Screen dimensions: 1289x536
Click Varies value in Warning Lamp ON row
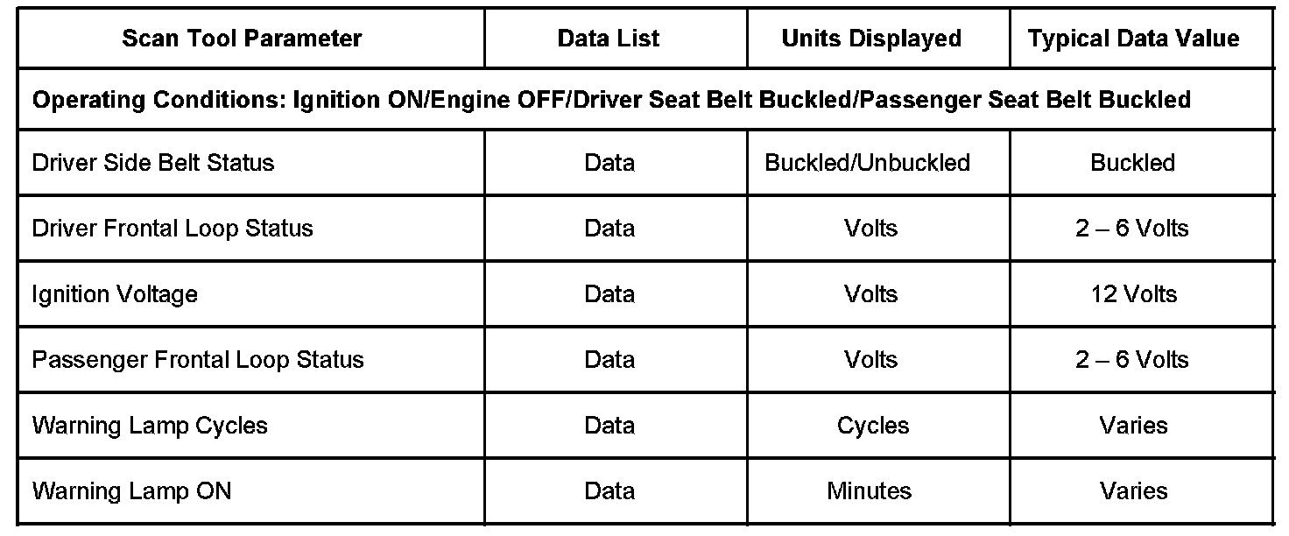pyautogui.click(x=1134, y=490)
